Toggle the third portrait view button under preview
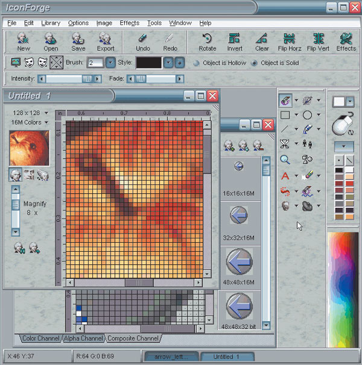Screen dimensions: 362x365 tap(43, 175)
